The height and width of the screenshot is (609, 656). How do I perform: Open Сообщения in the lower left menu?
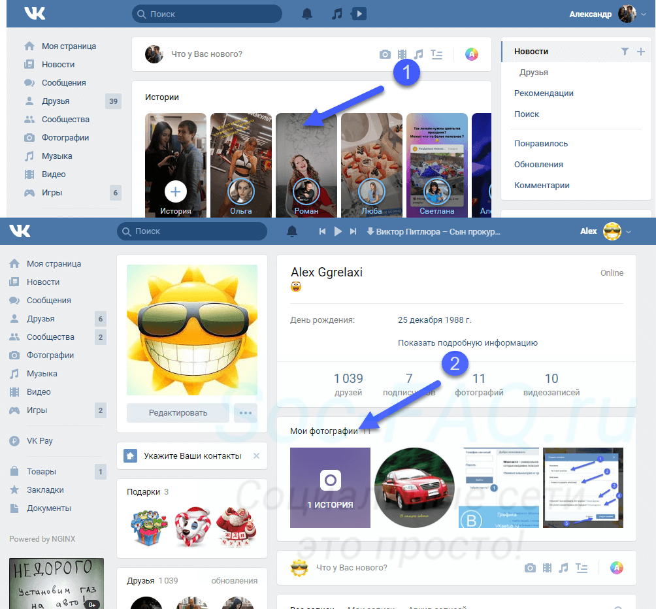tap(48, 301)
